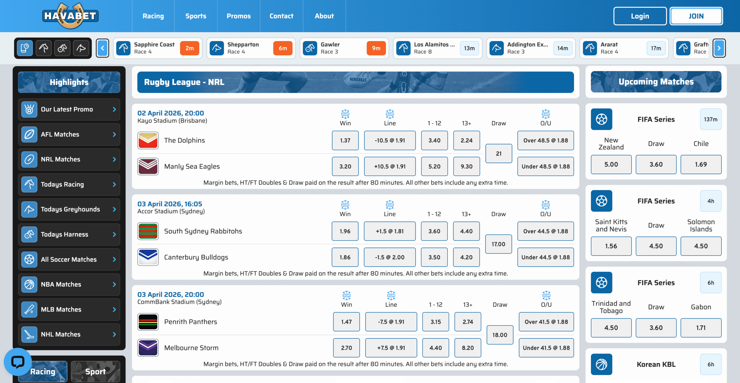This screenshot has height=383, width=740.
Task: Select the greyhound racing filter icon
Action: (81, 48)
